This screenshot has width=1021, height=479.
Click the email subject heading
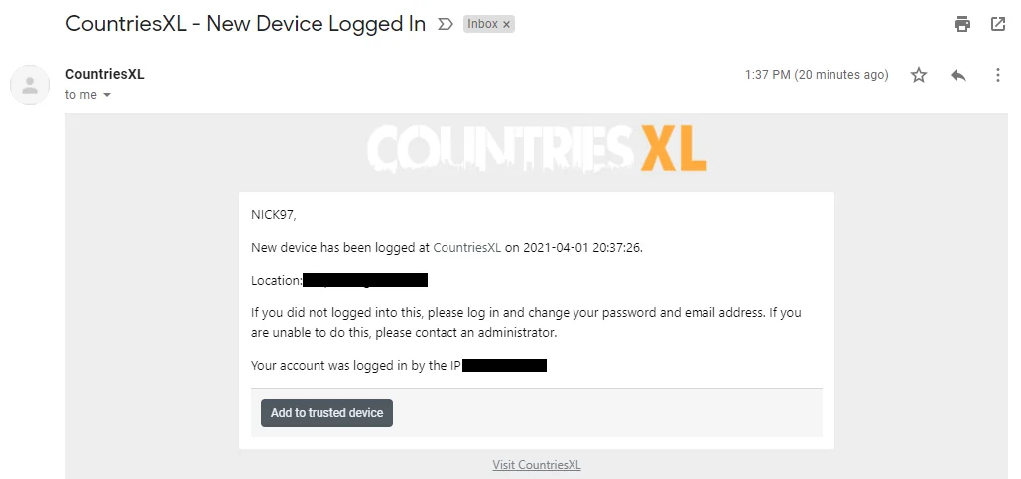245,24
